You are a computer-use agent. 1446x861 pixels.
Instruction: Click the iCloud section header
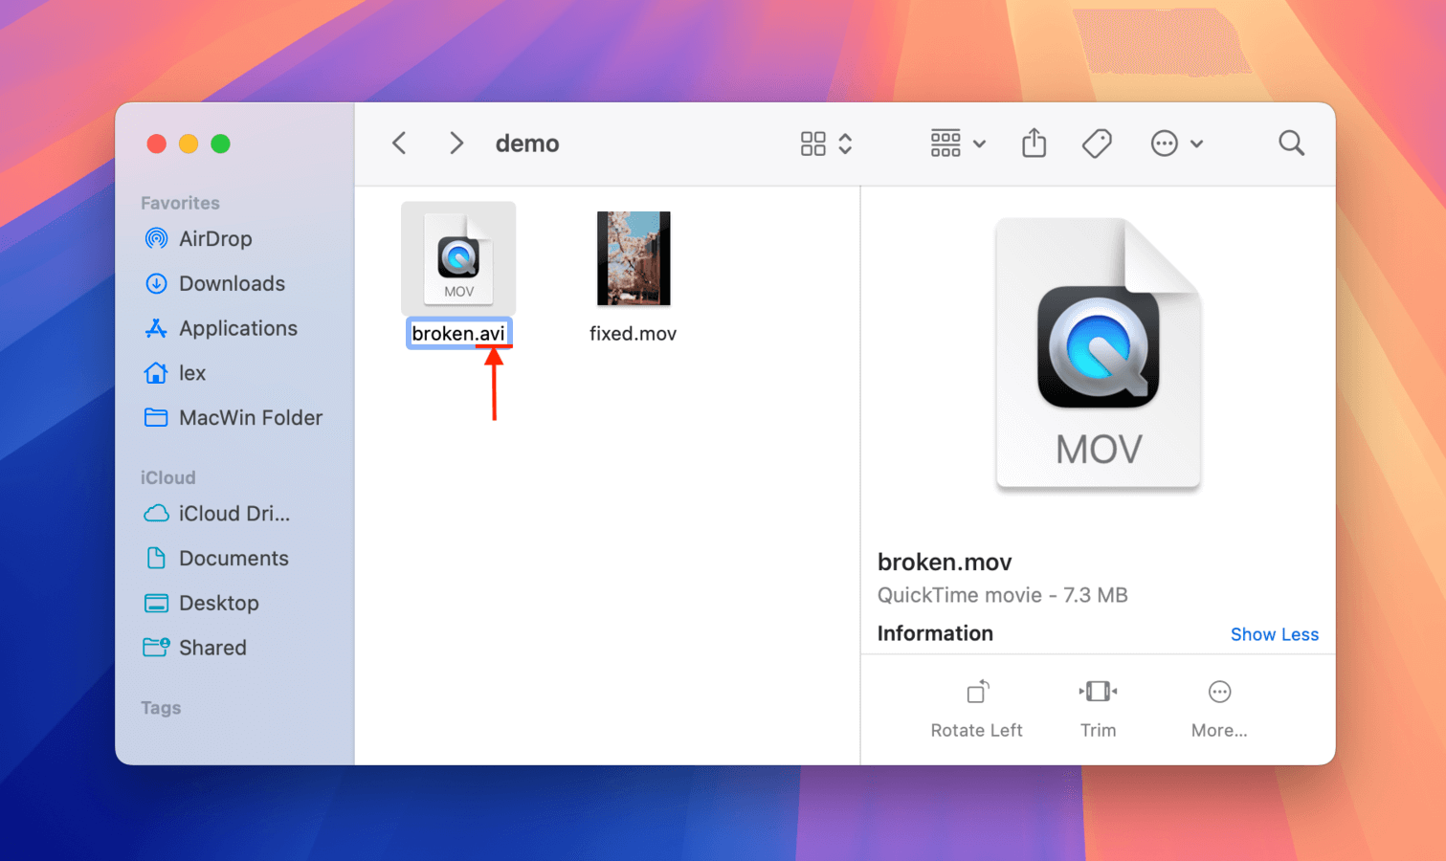(x=167, y=477)
